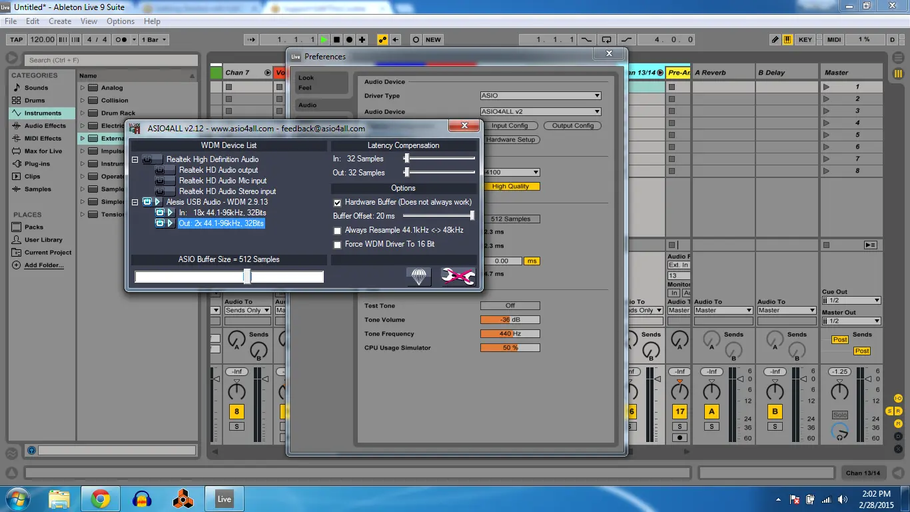Enable Always Resample 44.1kHz <-> 48kHz checkbox
Screen dimensions: 910x512
coord(337,230)
